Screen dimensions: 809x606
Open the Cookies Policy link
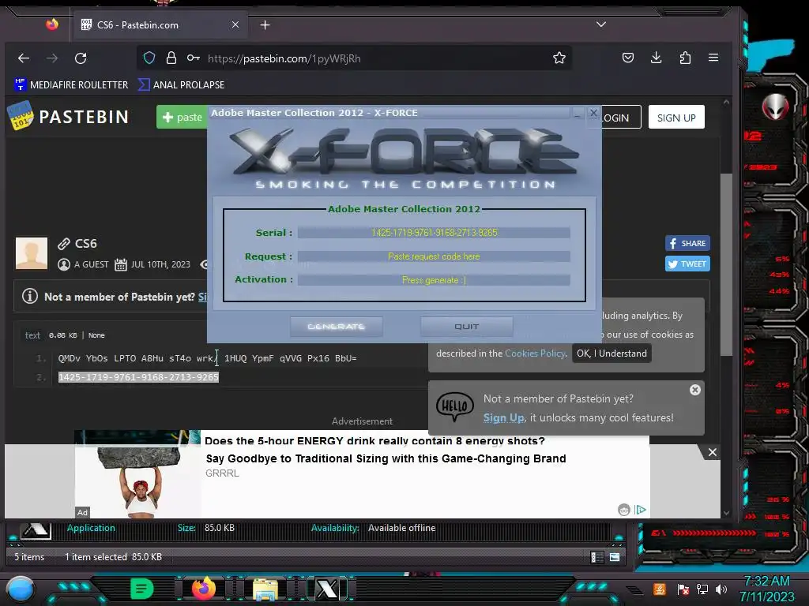click(535, 353)
